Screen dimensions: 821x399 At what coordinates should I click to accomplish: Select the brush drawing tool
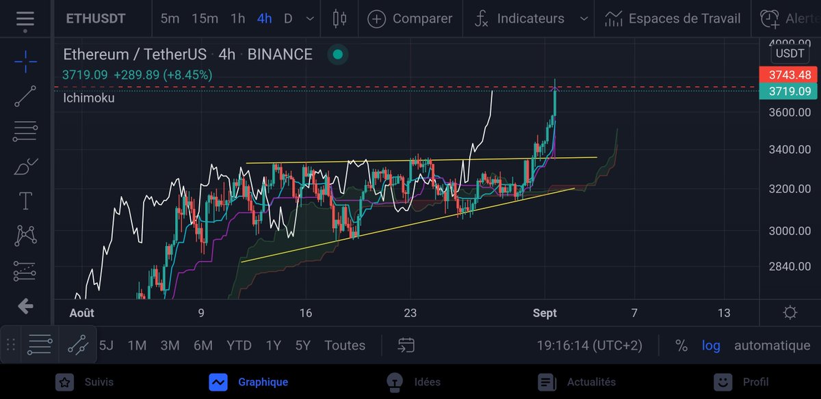point(25,166)
